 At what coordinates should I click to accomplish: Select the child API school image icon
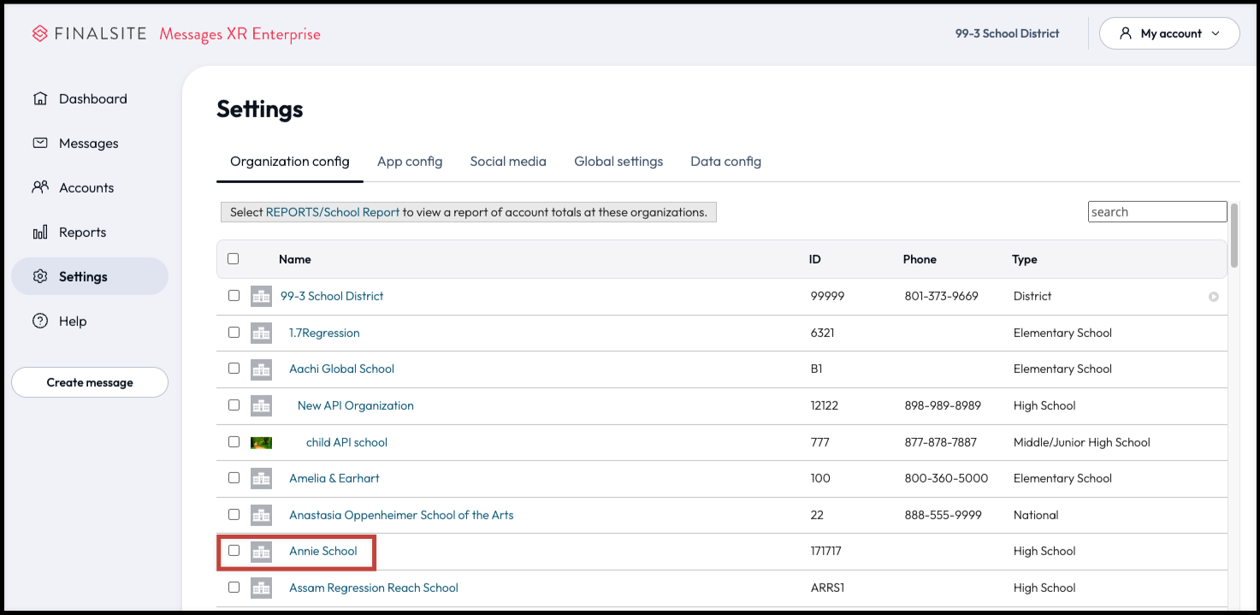[x=261, y=441]
